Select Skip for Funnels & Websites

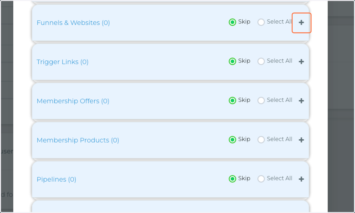(x=233, y=22)
